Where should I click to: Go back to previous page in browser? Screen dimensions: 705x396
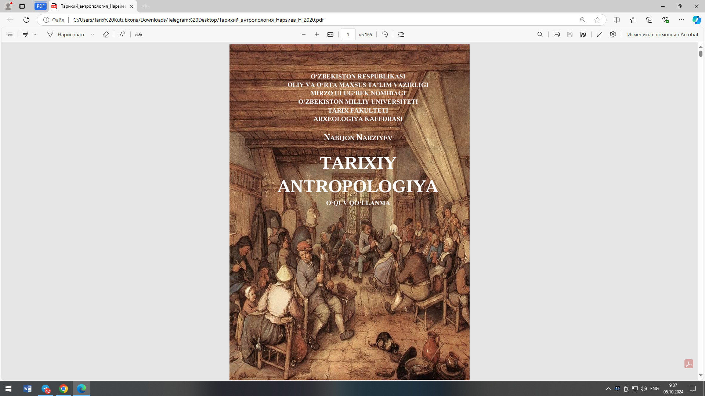click(x=10, y=20)
